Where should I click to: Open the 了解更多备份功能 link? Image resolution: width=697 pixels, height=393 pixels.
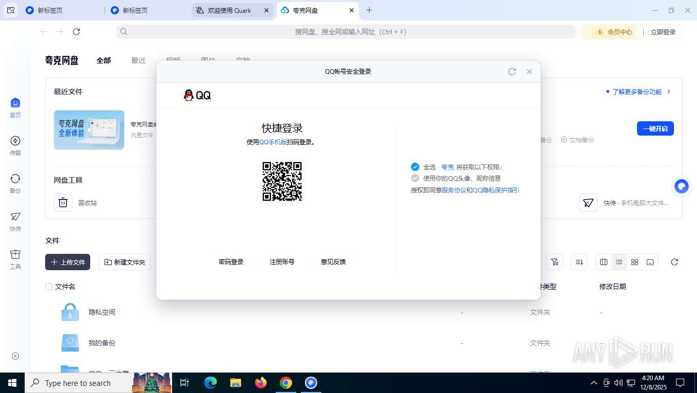point(637,92)
